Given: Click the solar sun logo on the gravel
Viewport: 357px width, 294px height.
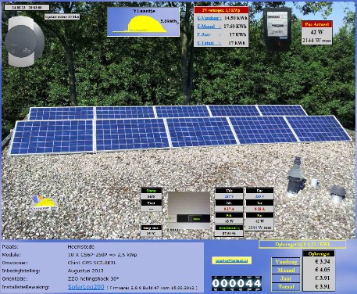Looking at the screenshot, I should click(44, 203).
